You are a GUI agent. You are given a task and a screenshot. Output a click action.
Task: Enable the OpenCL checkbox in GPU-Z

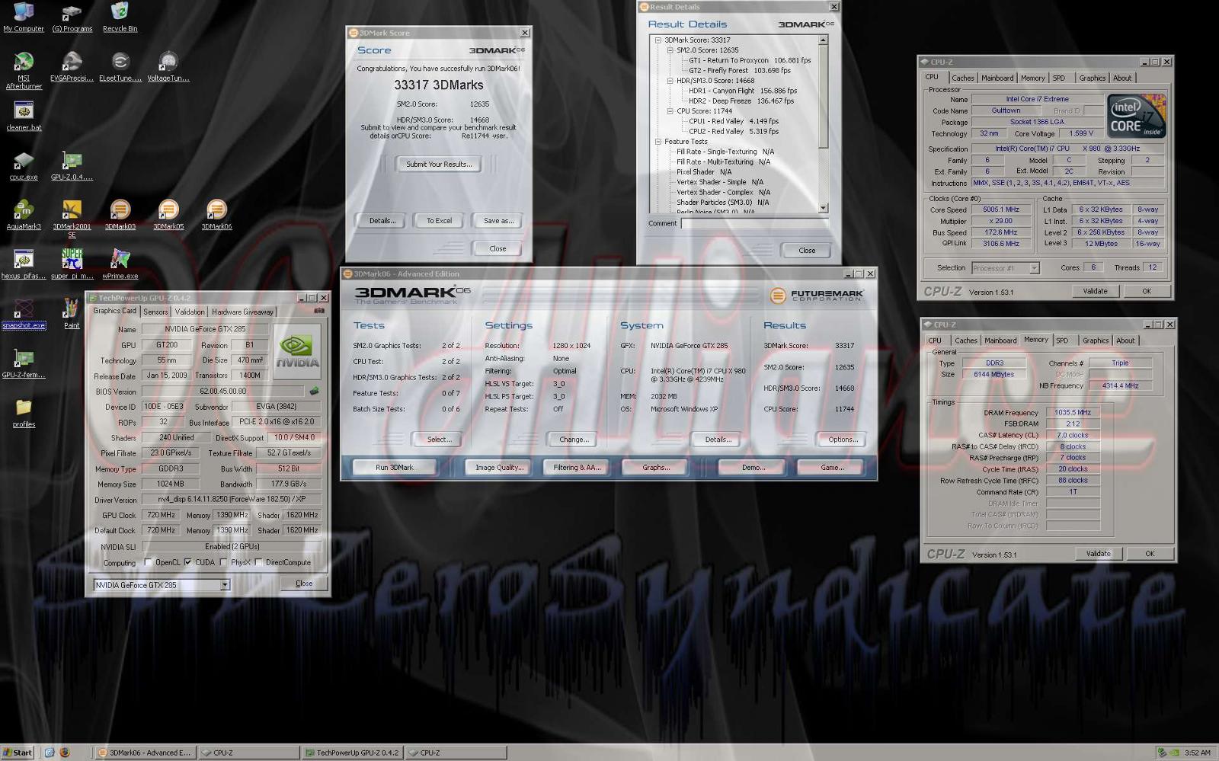tap(148, 562)
